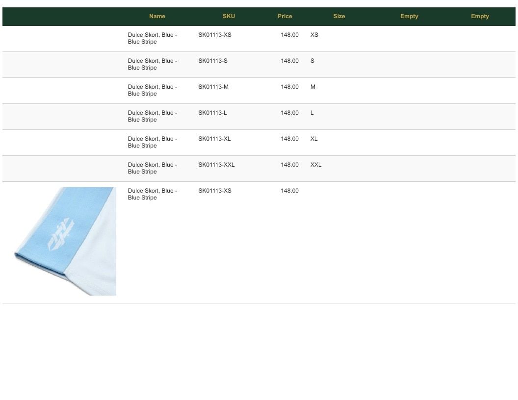
Task: Click the price in the SK01113-L row
Action: tap(290, 113)
